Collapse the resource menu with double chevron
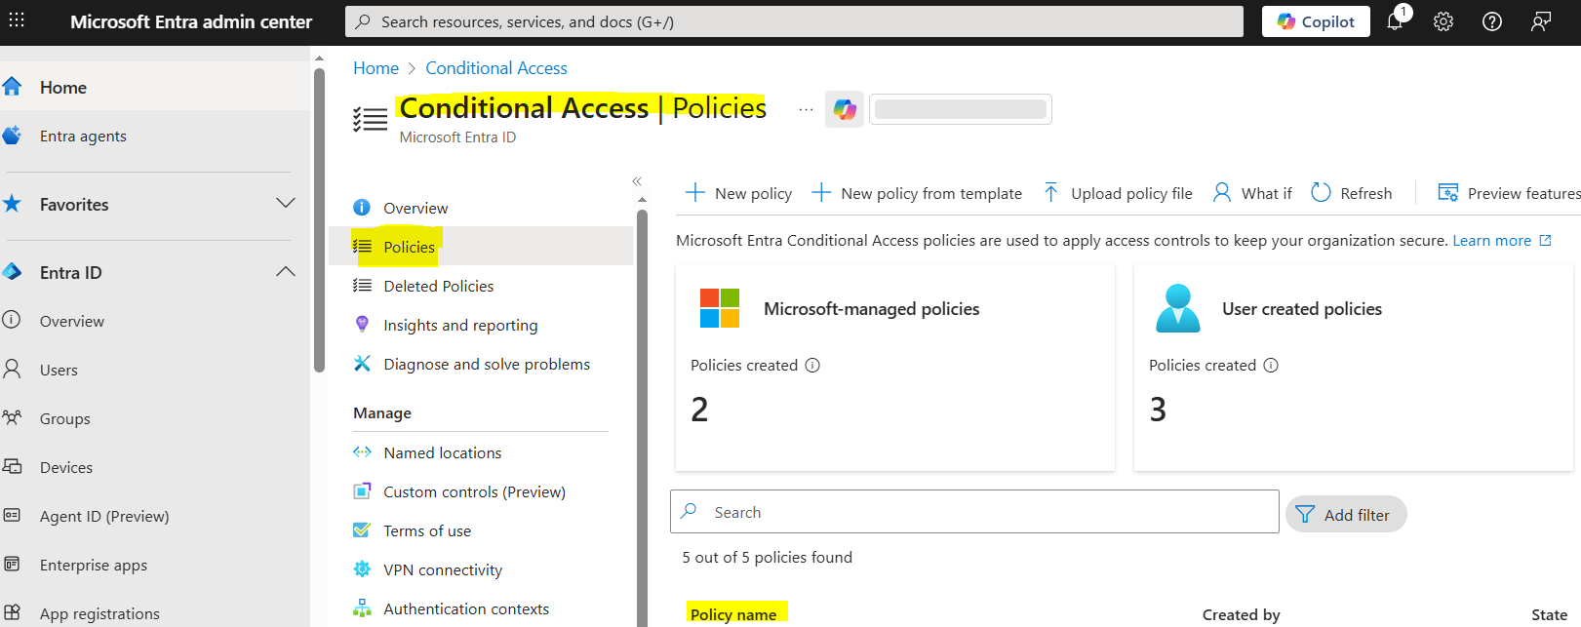1581x627 pixels. 637,181
